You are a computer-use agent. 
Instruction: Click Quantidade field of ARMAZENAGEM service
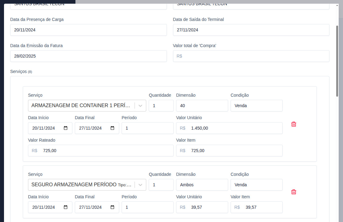coord(161,106)
